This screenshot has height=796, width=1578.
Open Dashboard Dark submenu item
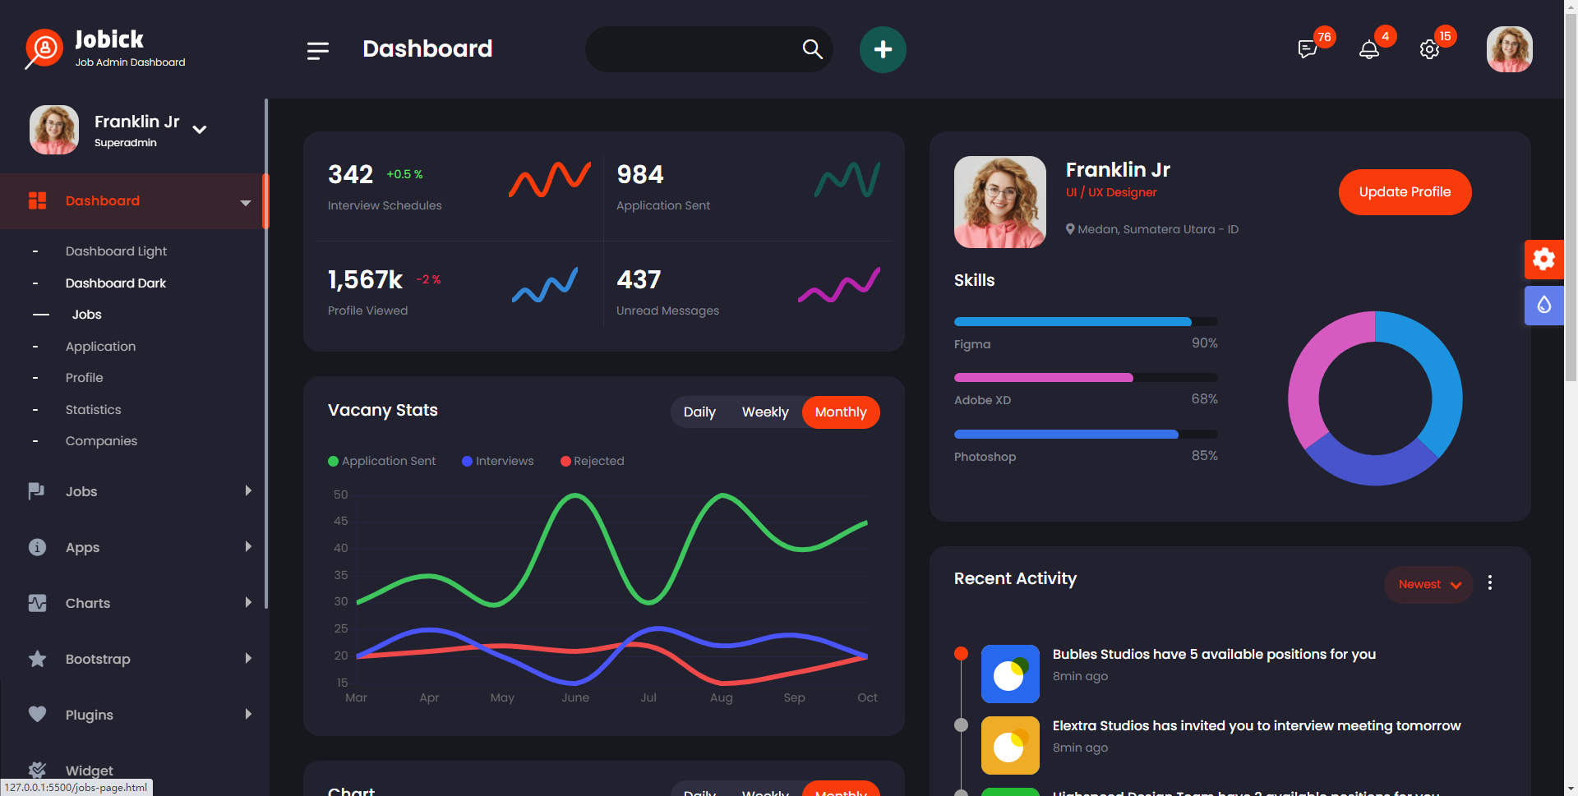116,283
